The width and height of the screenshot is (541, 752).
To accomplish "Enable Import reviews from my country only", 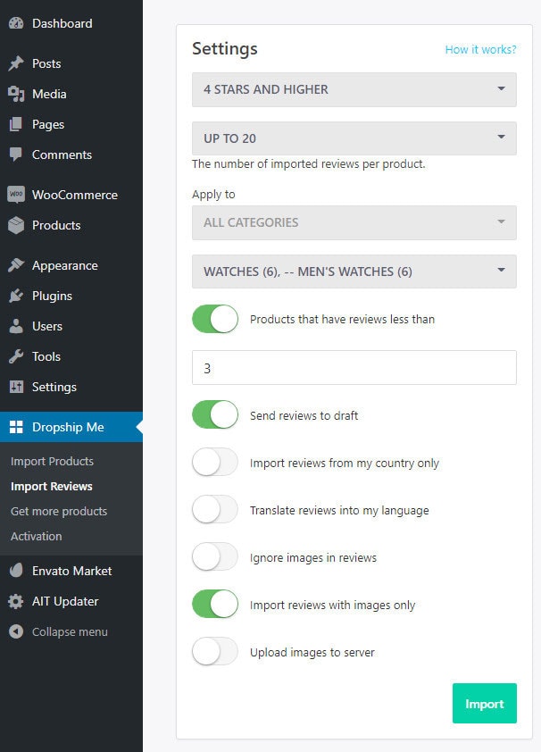I will pos(215,463).
